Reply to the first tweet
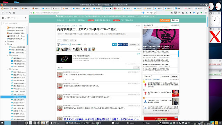222x125 pixels. coord(66,80)
